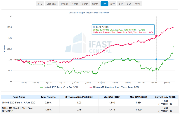
Task: Click the Feb '18 axis label
Action: click(24, 83)
